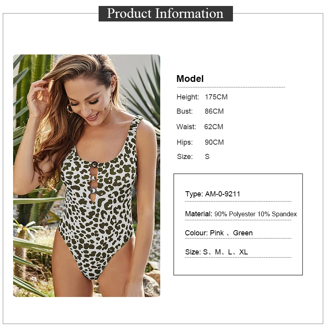Click the Type: AM-0-9211 text

[x=212, y=194]
